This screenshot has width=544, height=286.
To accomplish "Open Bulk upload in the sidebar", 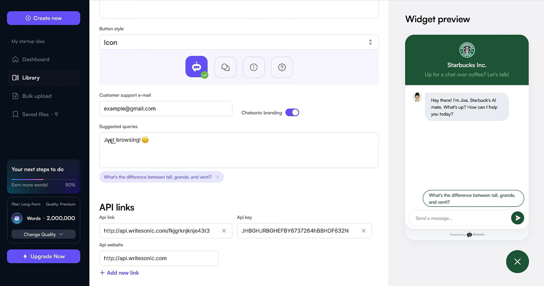I will point(36,96).
